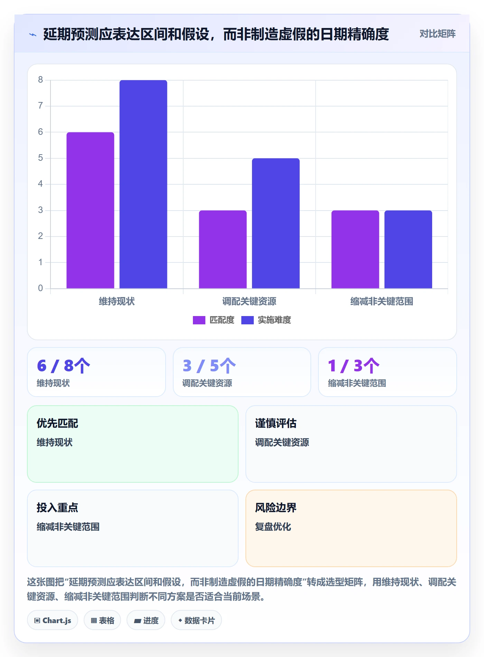Image resolution: width=484 pixels, height=657 pixels.
Task: Select the 投入重点 card heading
Action: tap(57, 508)
